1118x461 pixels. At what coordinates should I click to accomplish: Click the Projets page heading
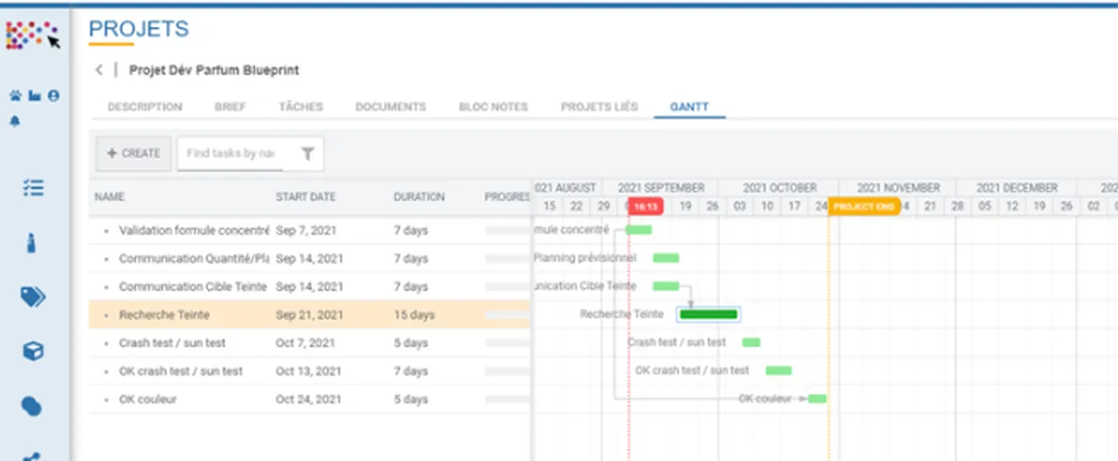coord(139,29)
